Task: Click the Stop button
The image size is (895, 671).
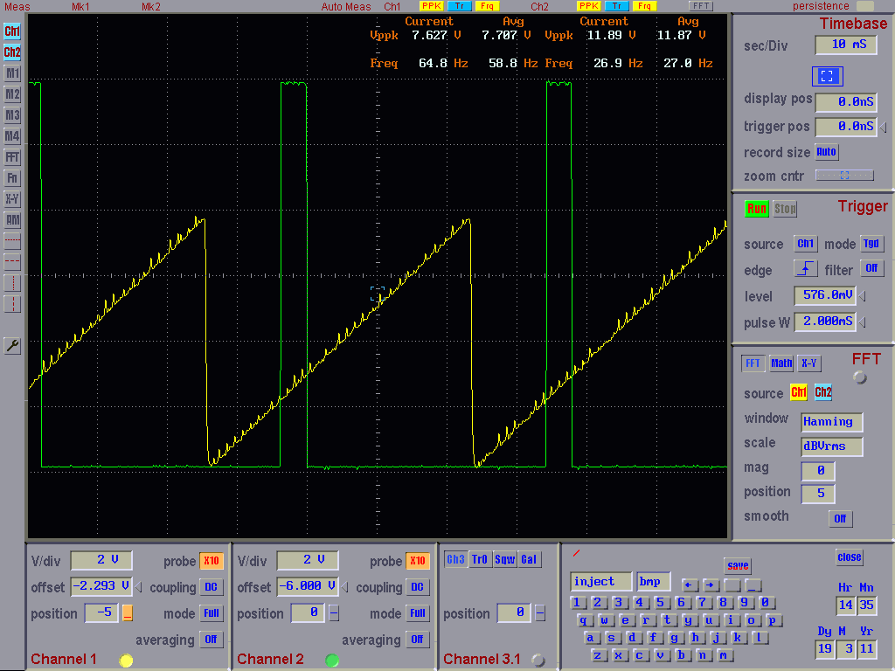Action: click(785, 209)
